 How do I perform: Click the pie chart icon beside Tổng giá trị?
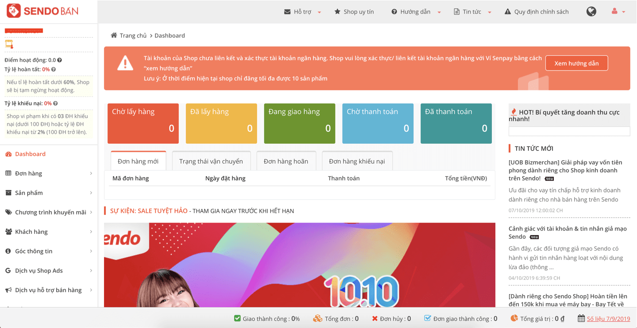(x=514, y=318)
